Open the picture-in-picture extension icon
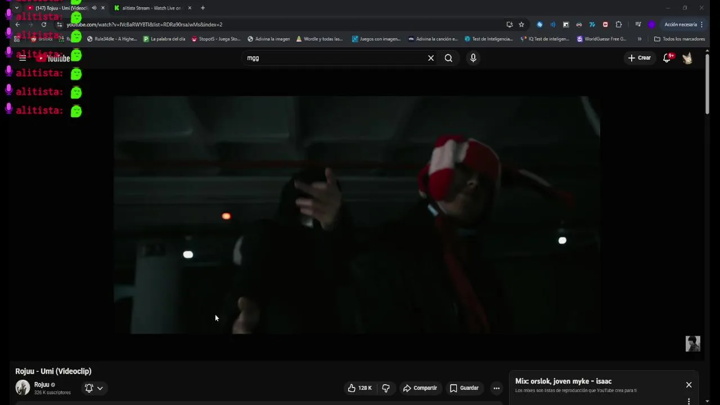Viewport: 720px width, 405px height. pyautogui.click(x=566, y=25)
